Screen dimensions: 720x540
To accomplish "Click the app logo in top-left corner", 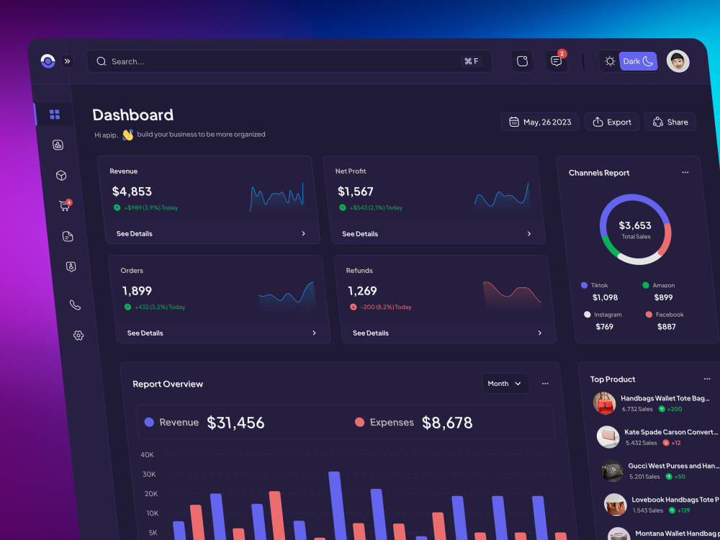I will 48,61.
